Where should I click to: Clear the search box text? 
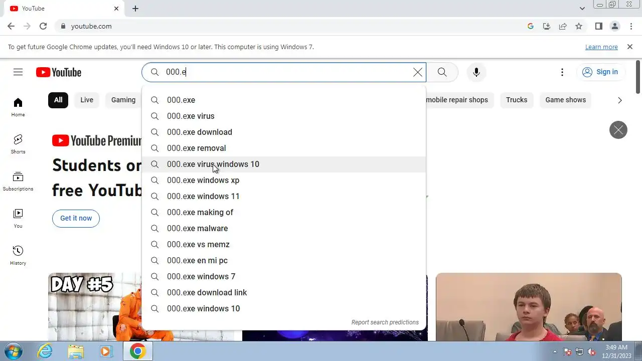(417, 72)
